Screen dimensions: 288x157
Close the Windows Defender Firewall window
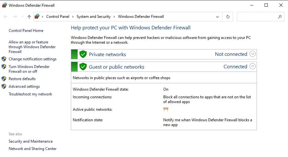click(281, 5)
